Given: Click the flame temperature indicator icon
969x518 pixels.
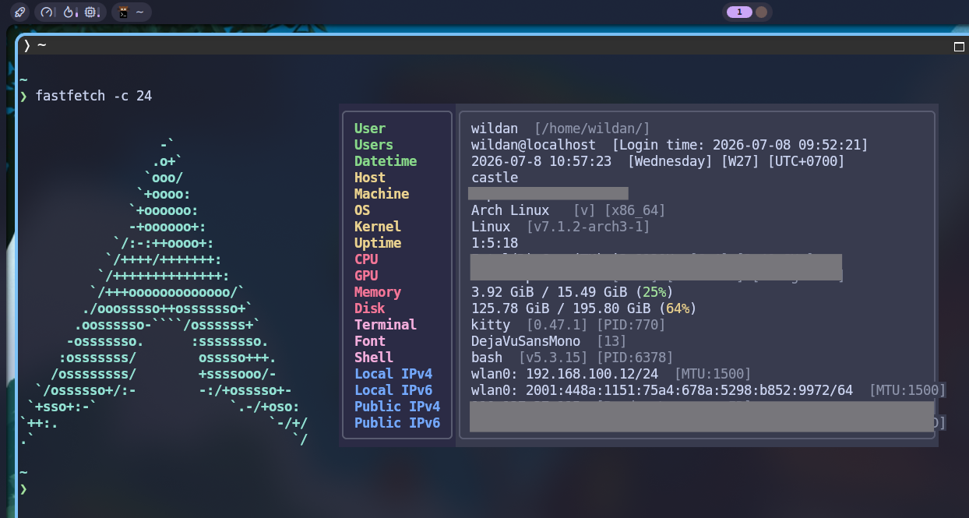Looking at the screenshot, I should [x=69, y=12].
